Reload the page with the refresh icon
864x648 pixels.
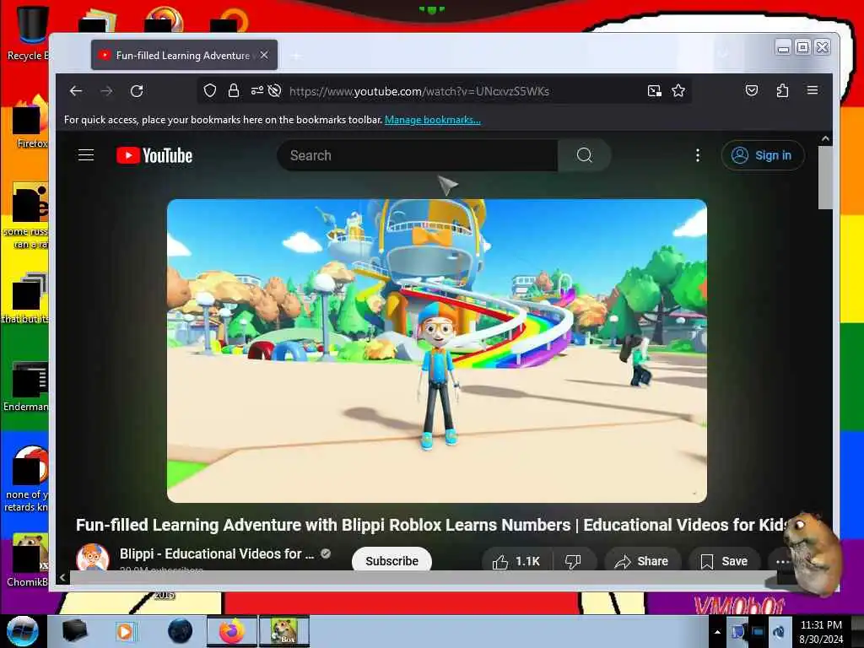(137, 91)
